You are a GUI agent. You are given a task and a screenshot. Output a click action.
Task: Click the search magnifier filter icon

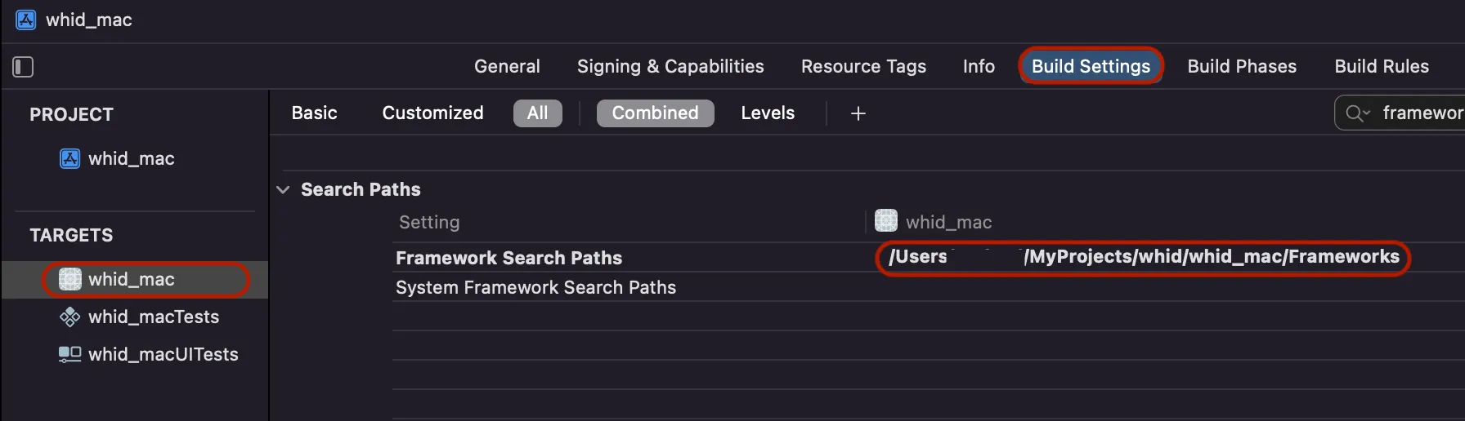(x=1354, y=113)
